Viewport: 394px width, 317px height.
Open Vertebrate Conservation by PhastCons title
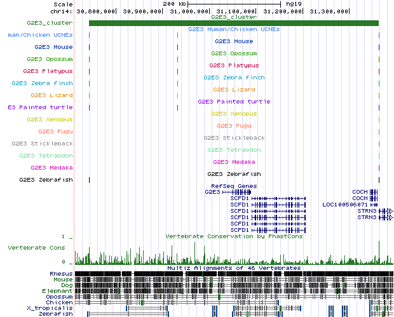pyautogui.click(x=233, y=236)
